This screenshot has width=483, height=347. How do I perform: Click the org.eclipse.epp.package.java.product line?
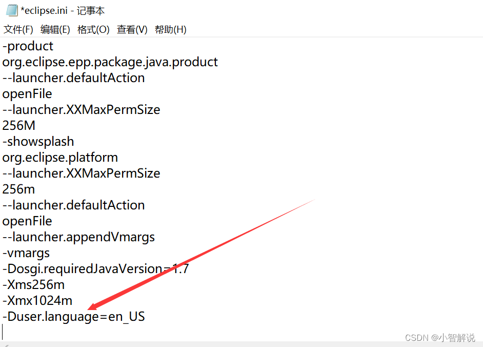[x=110, y=62]
